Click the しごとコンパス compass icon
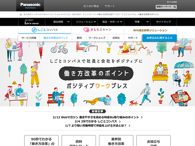Viewport: 195px width, 146px height. [34, 30]
